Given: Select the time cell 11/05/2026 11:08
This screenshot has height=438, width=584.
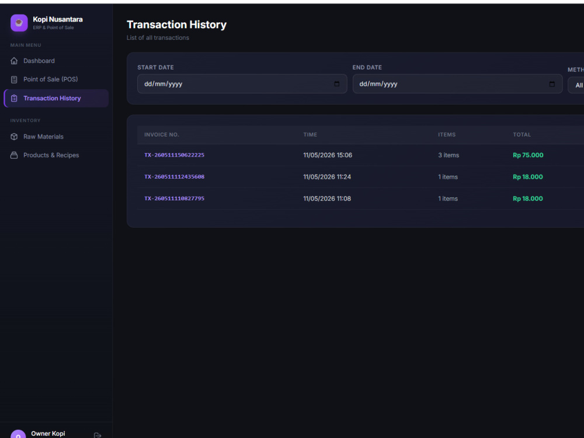Looking at the screenshot, I should point(327,199).
